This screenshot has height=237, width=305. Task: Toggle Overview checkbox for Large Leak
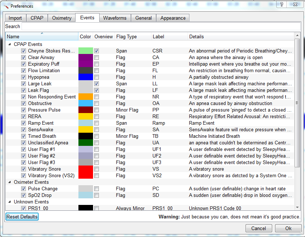[96, 84]
